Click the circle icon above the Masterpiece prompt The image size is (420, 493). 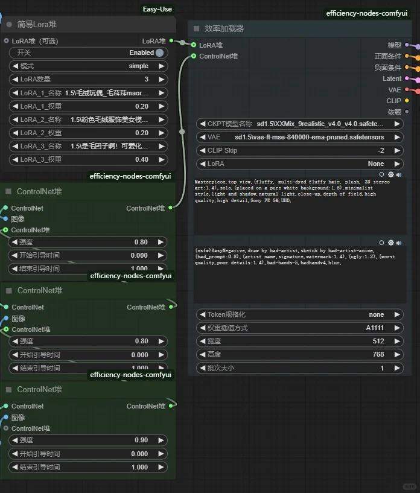pos(381,174)
